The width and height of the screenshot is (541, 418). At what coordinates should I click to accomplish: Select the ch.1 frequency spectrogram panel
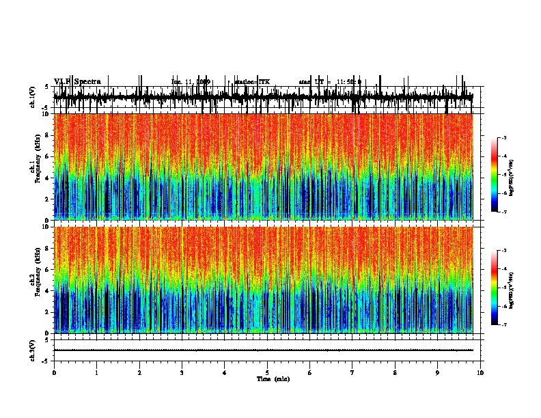click(263, 167)
